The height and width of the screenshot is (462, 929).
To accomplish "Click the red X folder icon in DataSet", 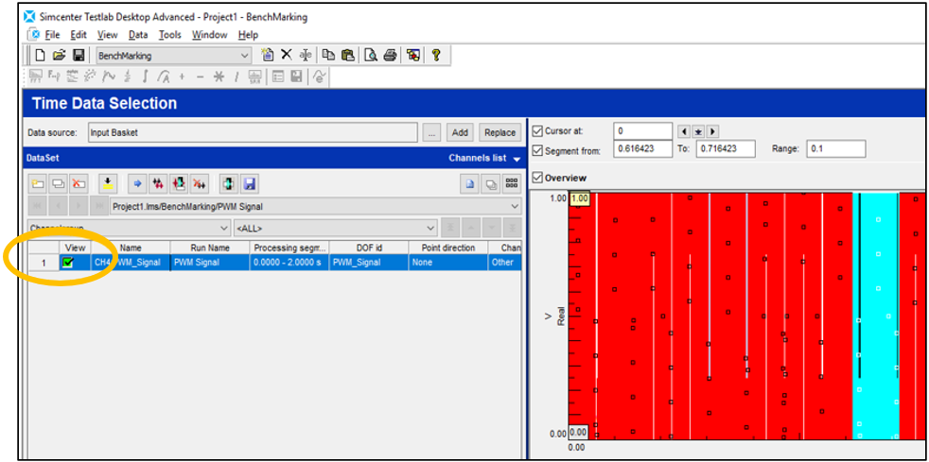I will 79,184.
